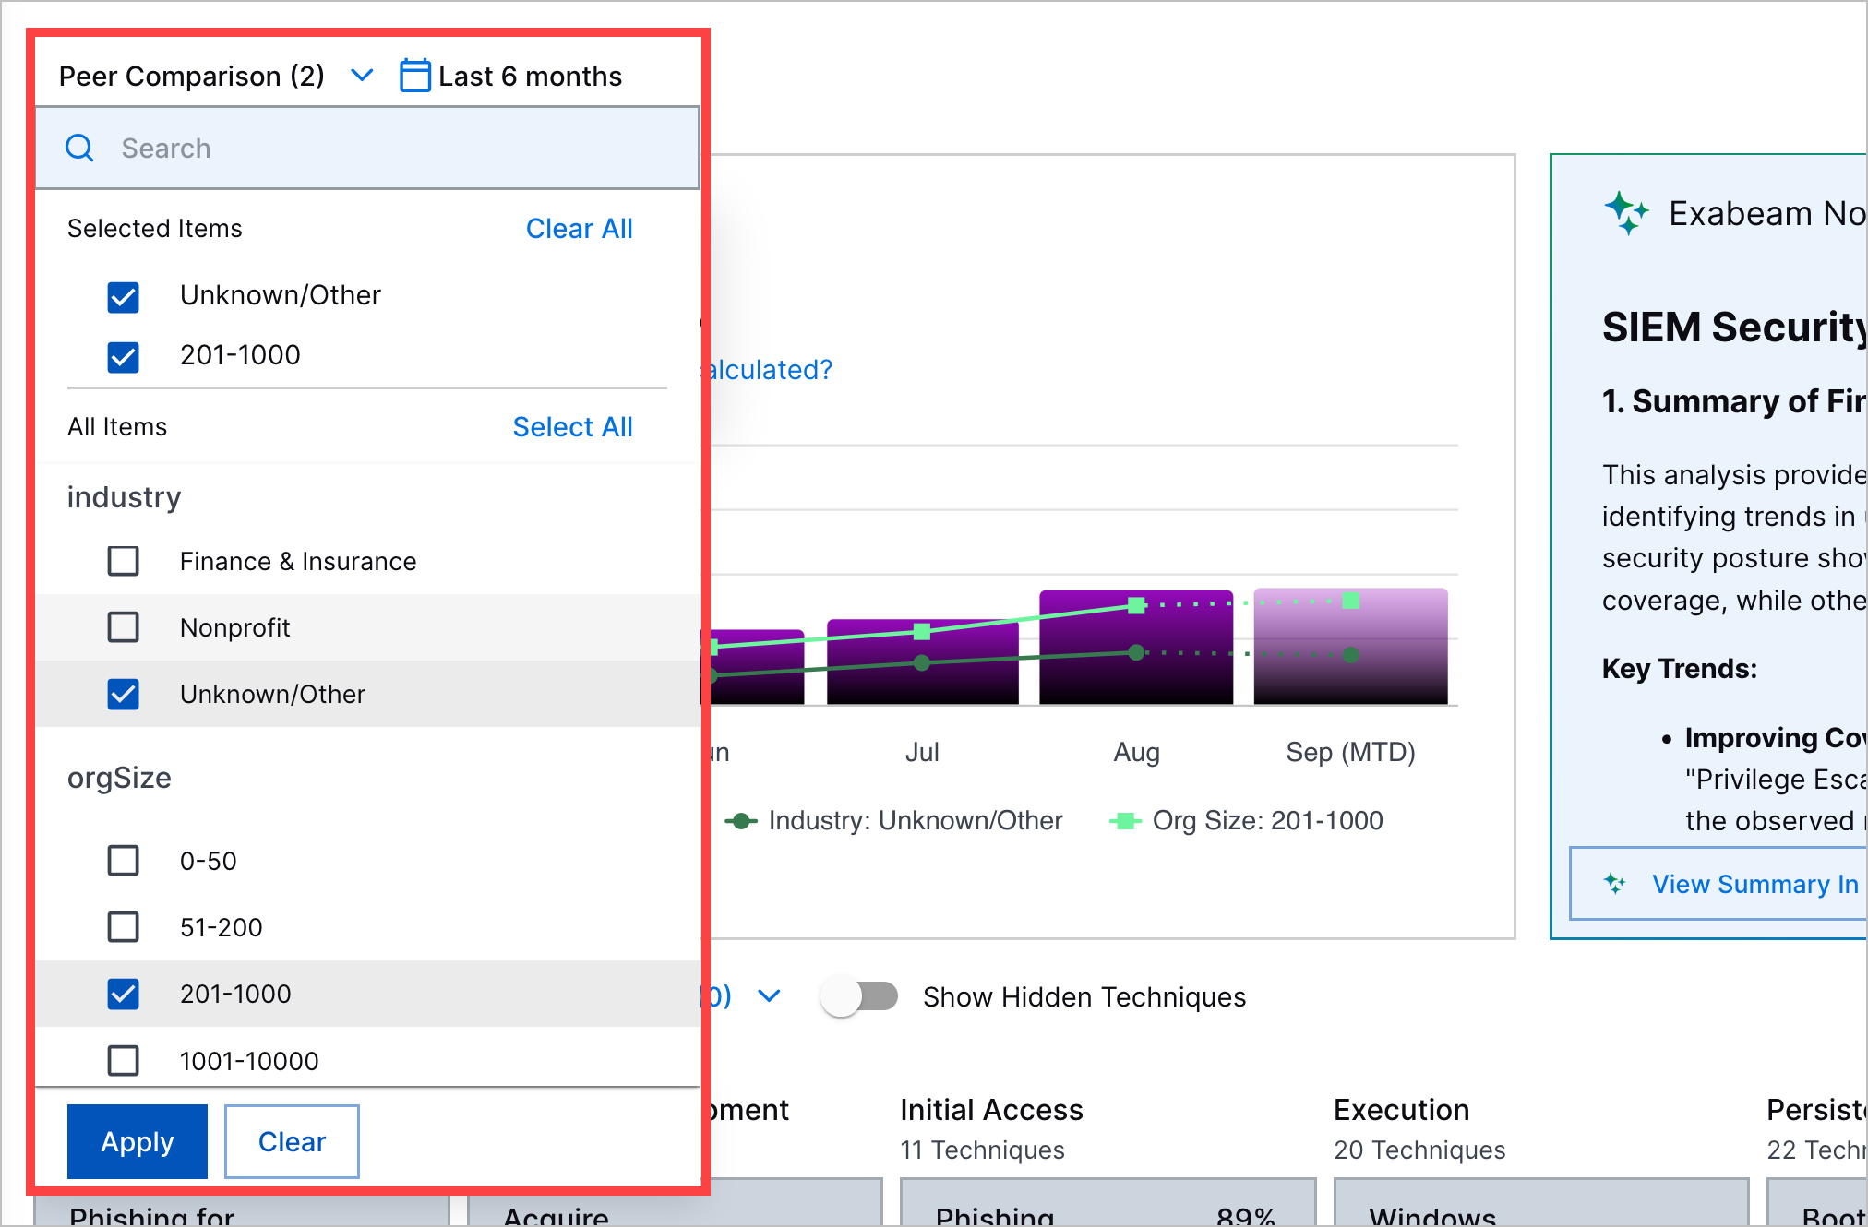Open the Last 6 months date range
The width and height of the screenshot is (1868, 1227).
511,76
